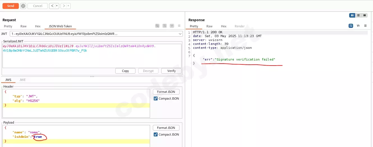Click the Cancel button
Image resolution: width=373 pixels, height=147 pixels.
pos(38,6)
